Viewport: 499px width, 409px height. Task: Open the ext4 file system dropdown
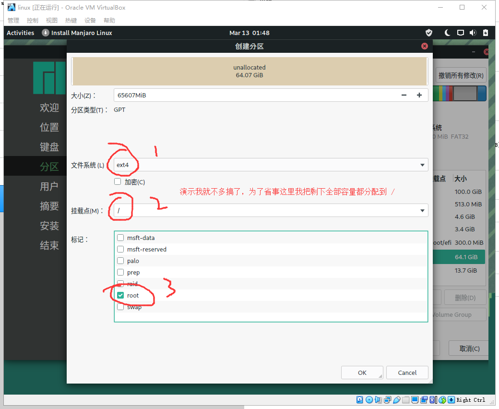coord(271,165)
